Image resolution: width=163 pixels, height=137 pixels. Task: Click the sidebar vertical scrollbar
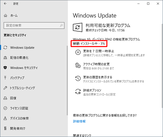tap(67, 81)
